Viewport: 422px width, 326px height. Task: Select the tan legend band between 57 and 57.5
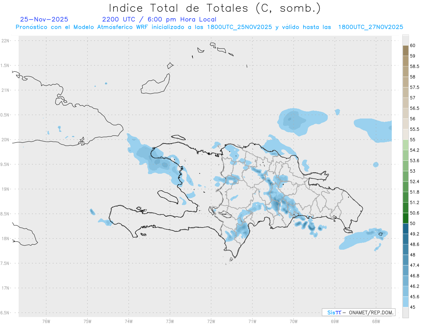coord(405,92)
